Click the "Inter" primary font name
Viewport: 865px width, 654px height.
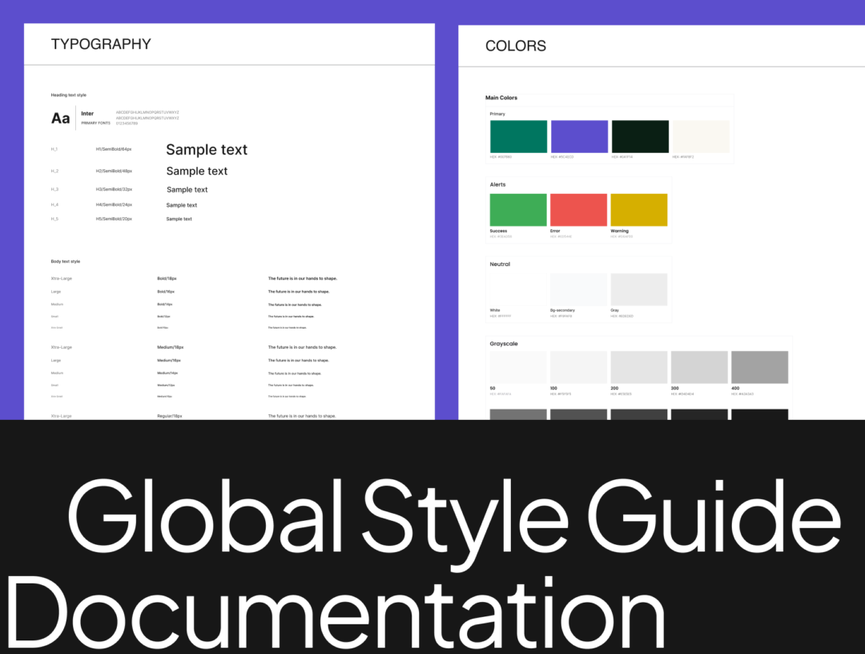point(87,114)
